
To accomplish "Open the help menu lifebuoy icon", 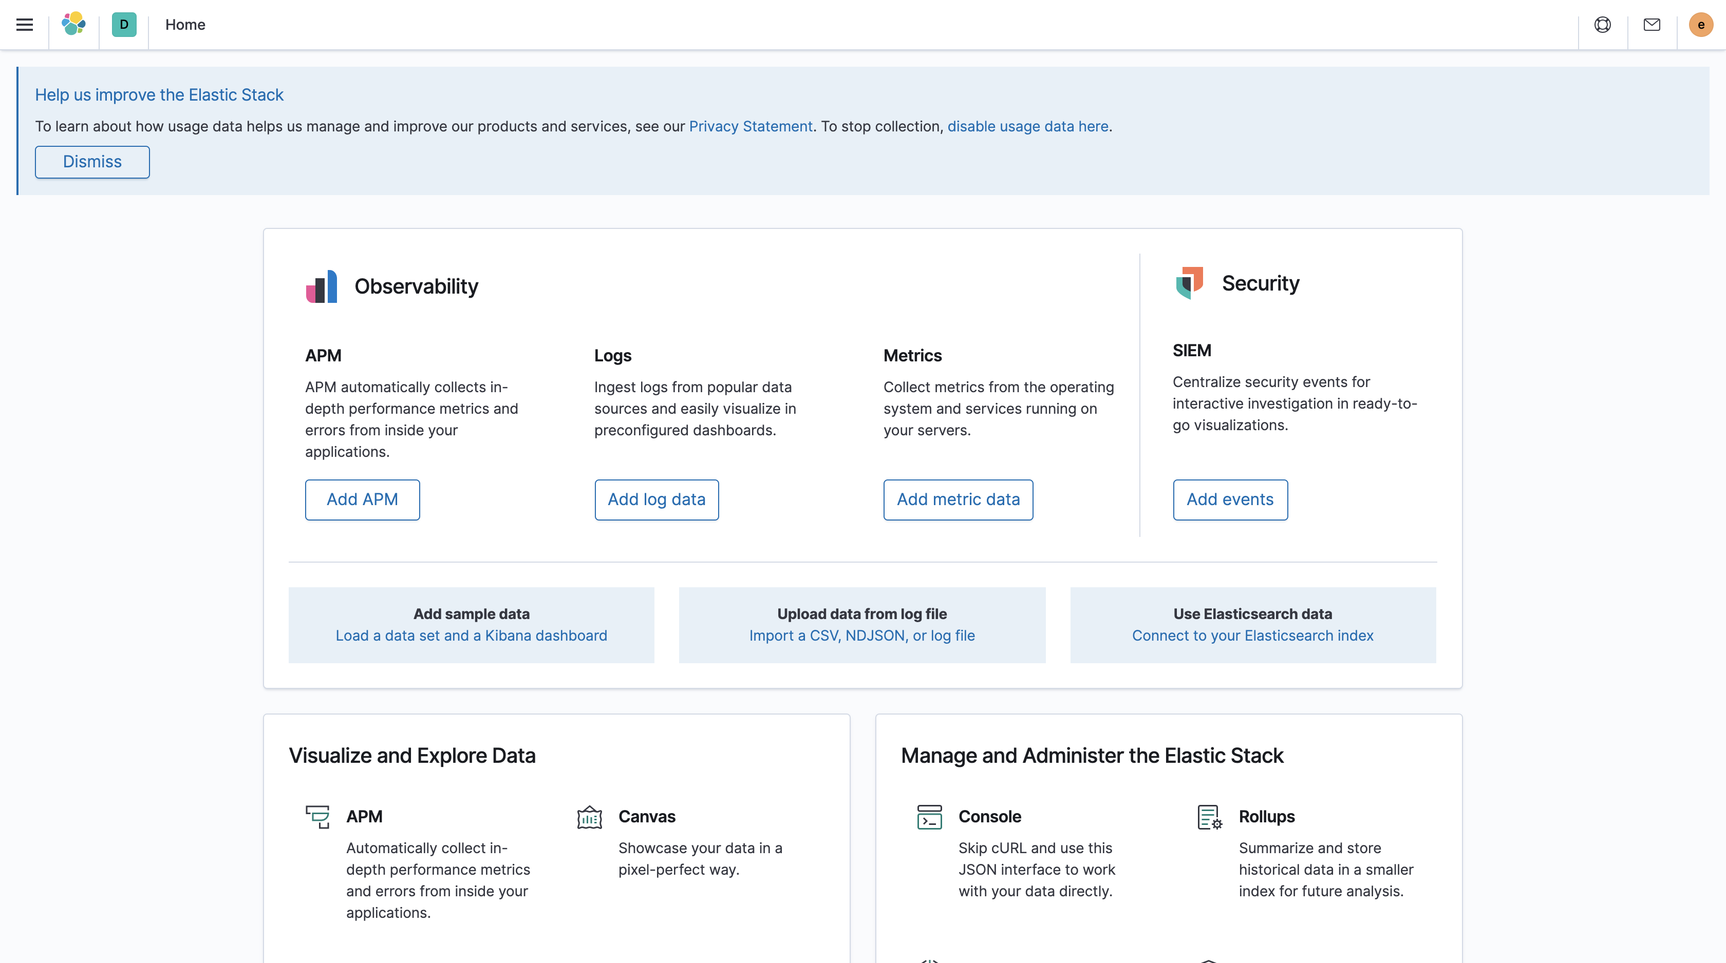I will tap(1602, 25).
